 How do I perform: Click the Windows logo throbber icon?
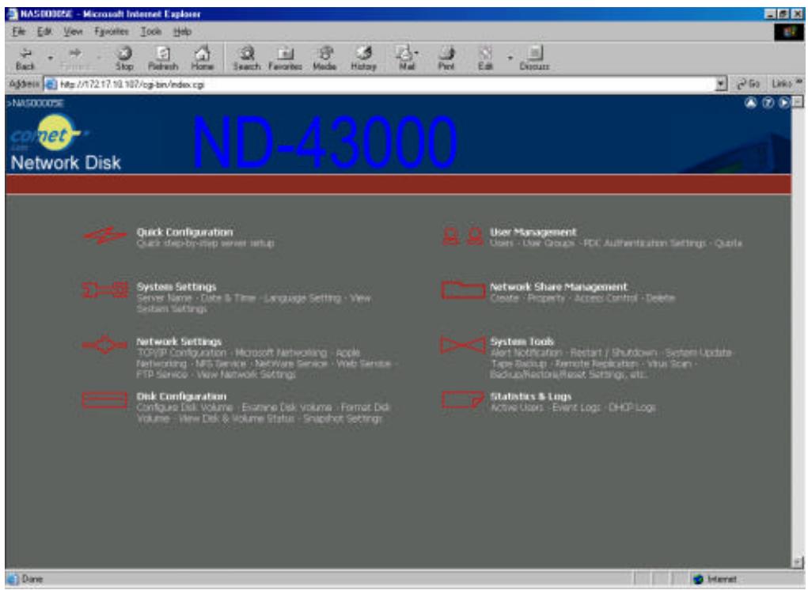(x=789, y=32)
